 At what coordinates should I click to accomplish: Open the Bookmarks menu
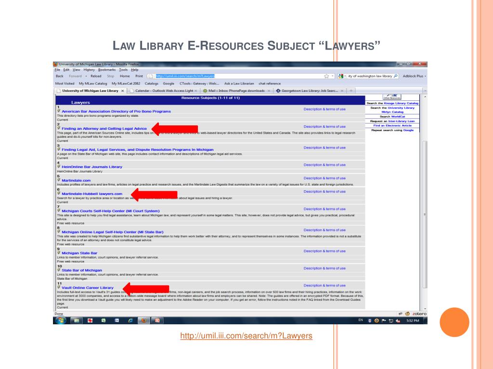107,70
